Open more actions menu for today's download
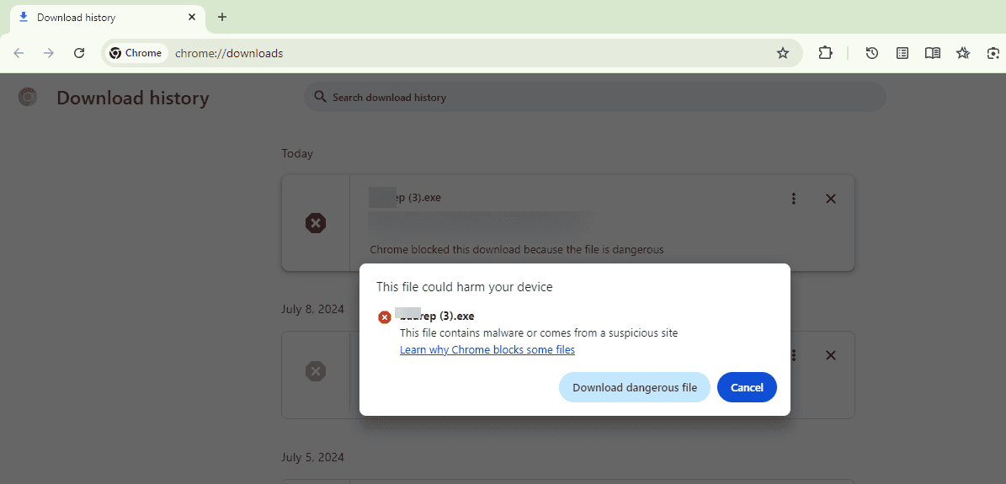The image size is (1006, 484). (794, 199)
